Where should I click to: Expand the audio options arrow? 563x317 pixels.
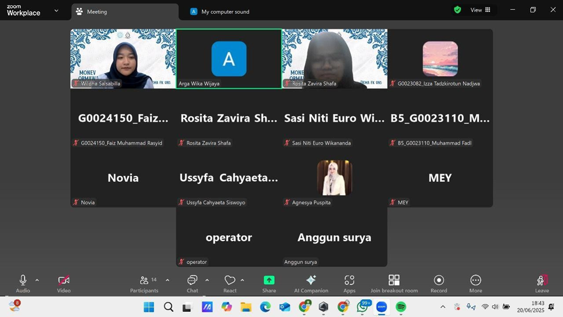[37, 280]
